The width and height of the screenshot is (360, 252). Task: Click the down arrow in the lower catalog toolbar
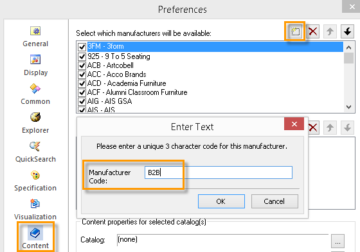click(347, 128)
